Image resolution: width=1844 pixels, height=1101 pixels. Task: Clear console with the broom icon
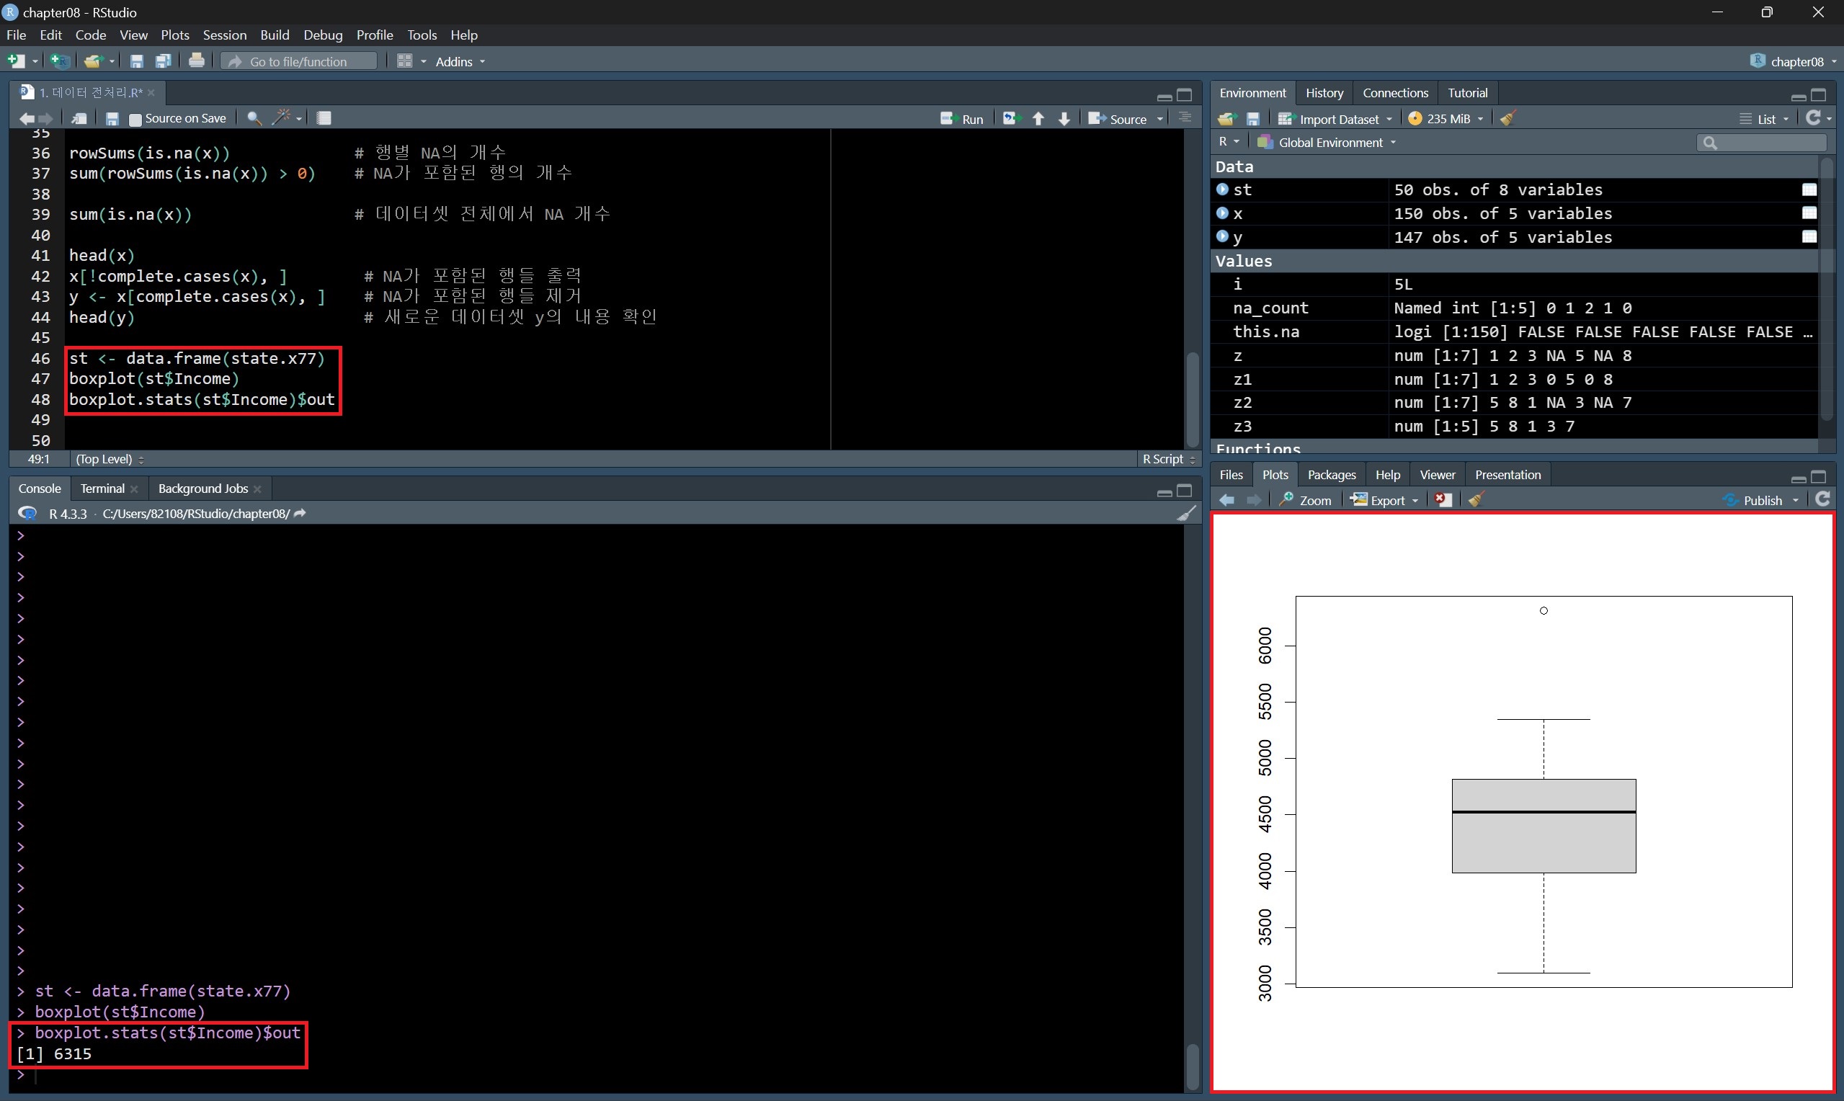click(1186, 514)
